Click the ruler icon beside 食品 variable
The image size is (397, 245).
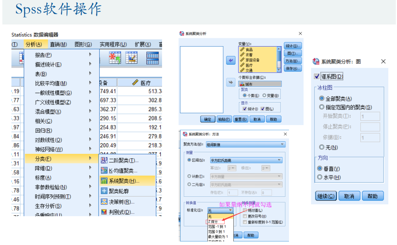[x=242, y=49]
